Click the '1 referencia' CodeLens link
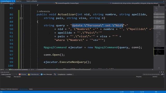Image resolution: width=166 pixels, height=93 pixels. 43,11
